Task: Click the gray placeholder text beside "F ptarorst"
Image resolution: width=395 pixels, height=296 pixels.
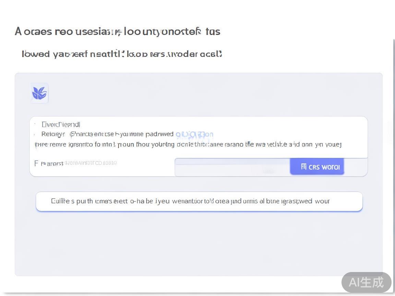Action: click(x=91, y=163)
